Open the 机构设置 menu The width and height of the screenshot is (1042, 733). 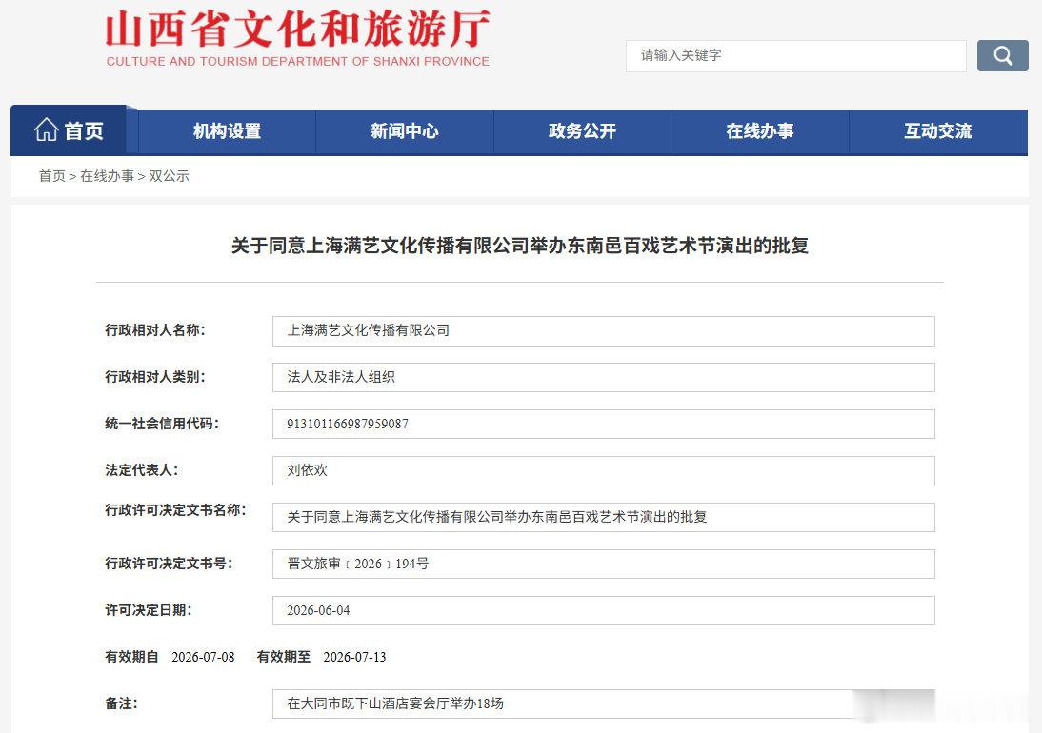click(x=228, y=131)
